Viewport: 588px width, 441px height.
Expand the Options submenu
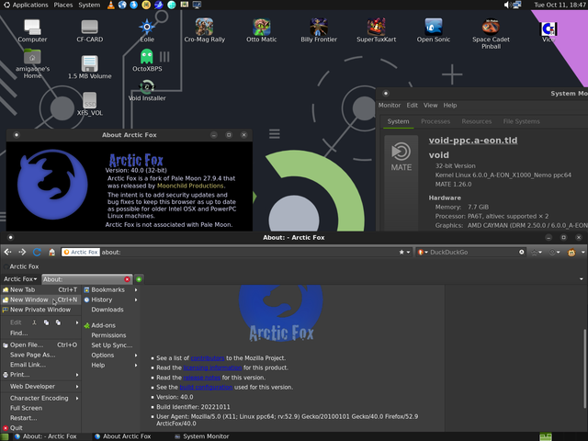pyautogui.click(x=111, y=356)
